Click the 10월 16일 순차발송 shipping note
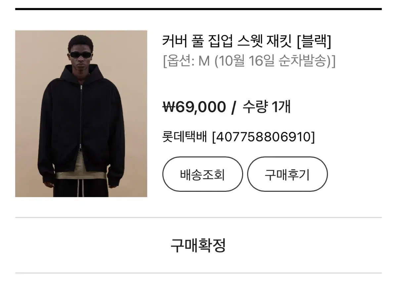Screen dimensions: 397x288 273,62
